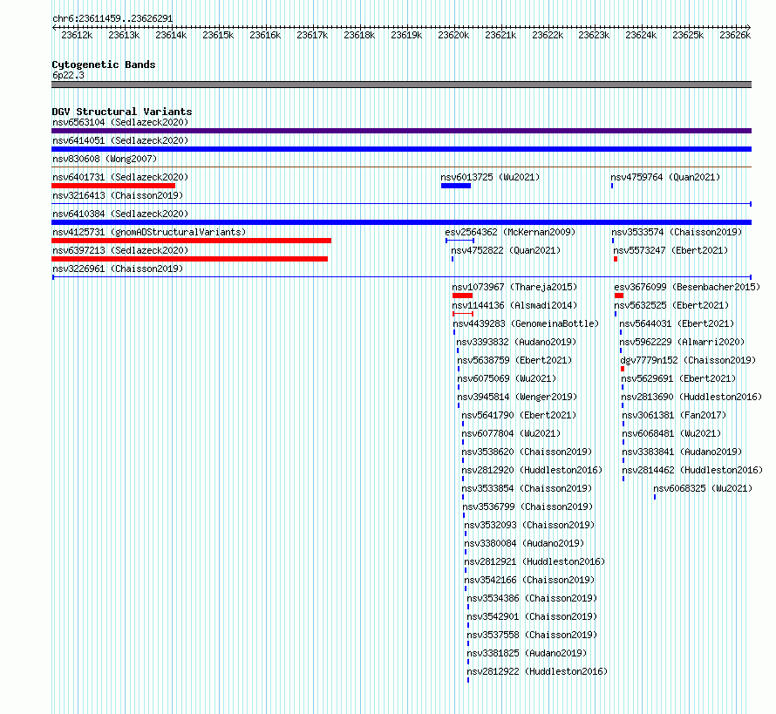Open nsv3061381 (Fan2017) label

point(674,415)
